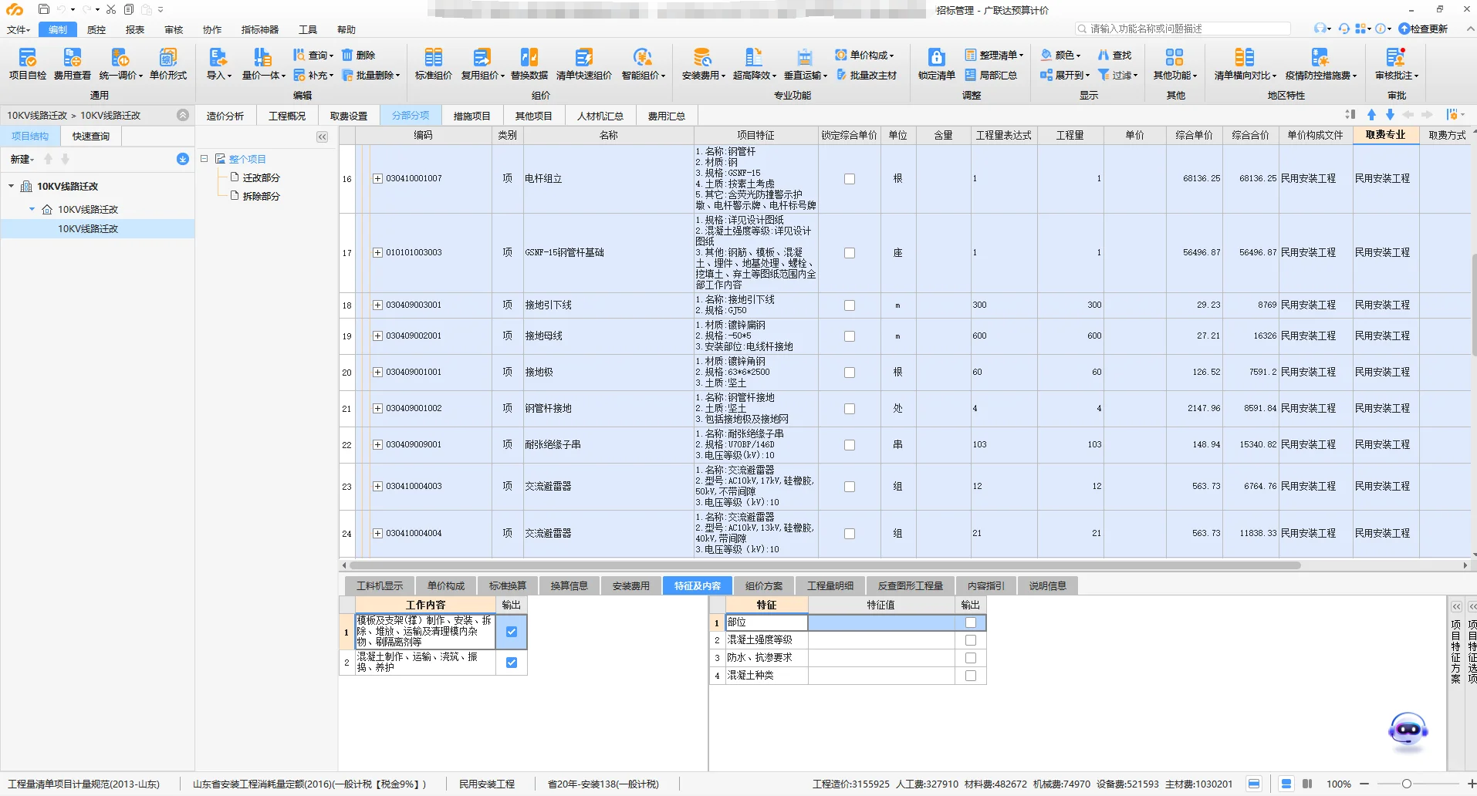Click the blue download arrow in project panel

coord(183,159)
